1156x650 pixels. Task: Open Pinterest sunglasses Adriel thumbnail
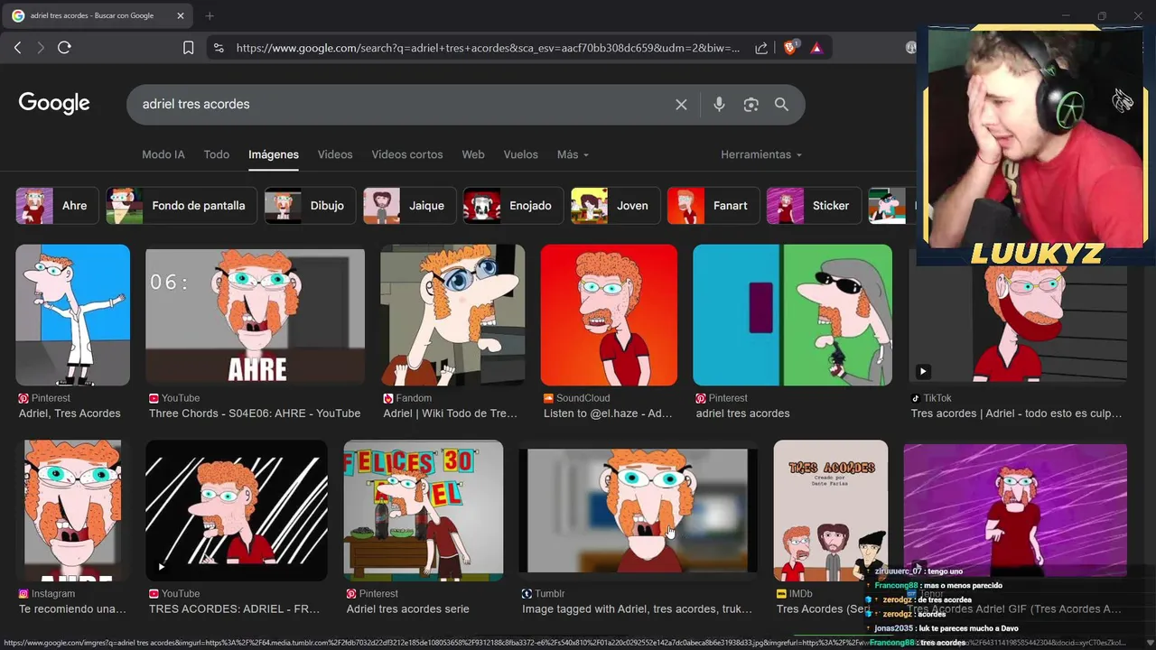(792, 315)
